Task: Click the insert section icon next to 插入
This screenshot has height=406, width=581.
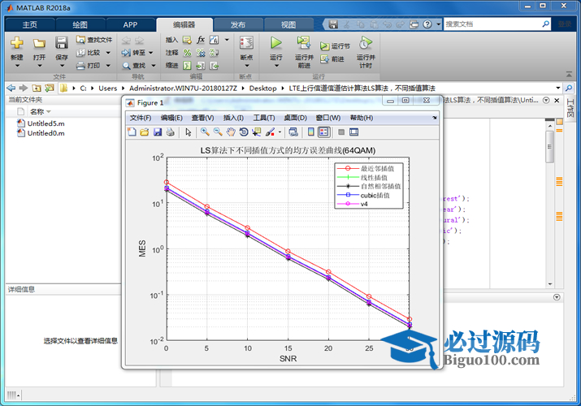Action: [x=187, y=40]
